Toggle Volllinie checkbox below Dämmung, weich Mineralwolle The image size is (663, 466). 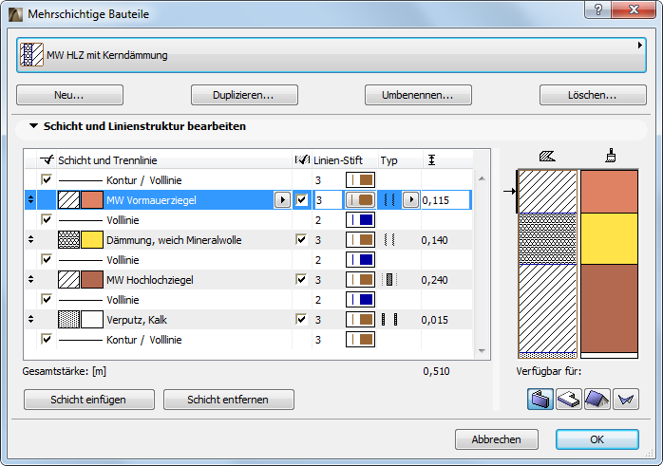(x=47, y=259)
